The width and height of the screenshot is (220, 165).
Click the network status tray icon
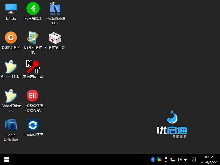point(173,159)
